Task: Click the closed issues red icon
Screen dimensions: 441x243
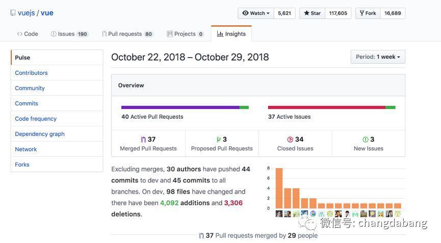Action: [x=290, y=140]
